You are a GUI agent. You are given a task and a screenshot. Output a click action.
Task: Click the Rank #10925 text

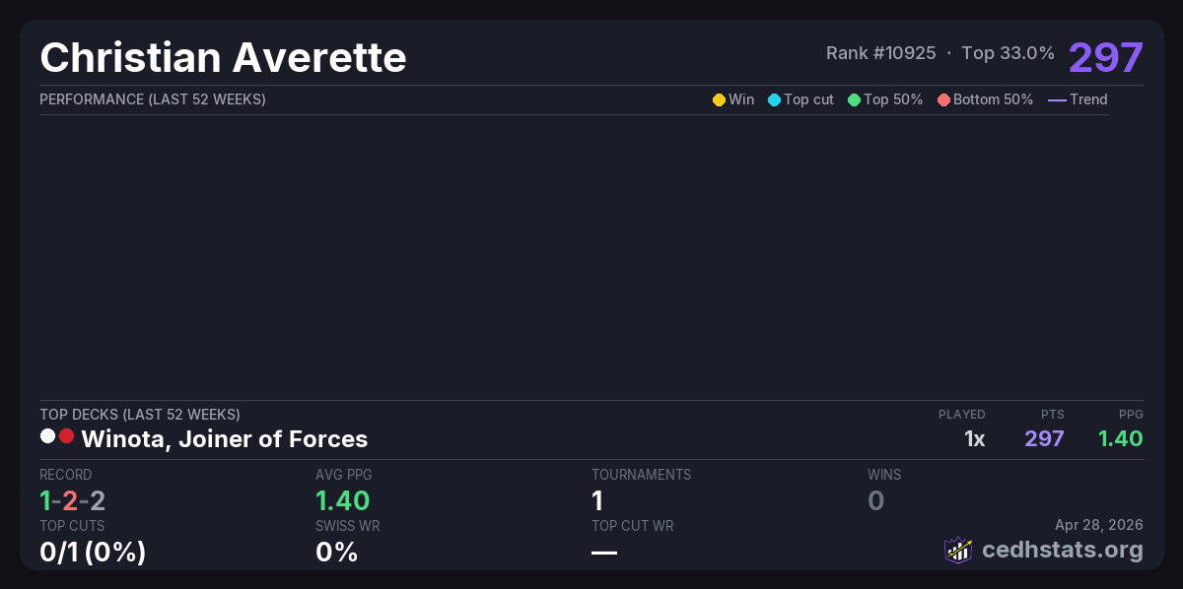pyautogui.click(x=880, y=53)
